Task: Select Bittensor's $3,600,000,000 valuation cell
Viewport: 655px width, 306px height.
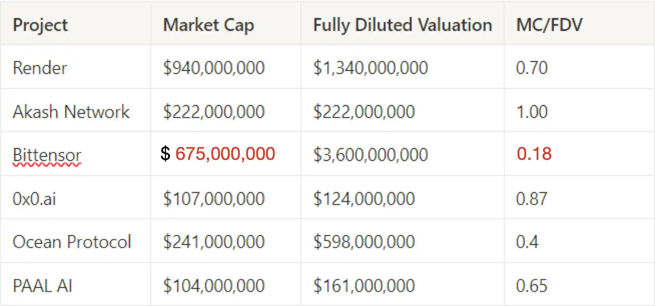Action: [371, 155]
